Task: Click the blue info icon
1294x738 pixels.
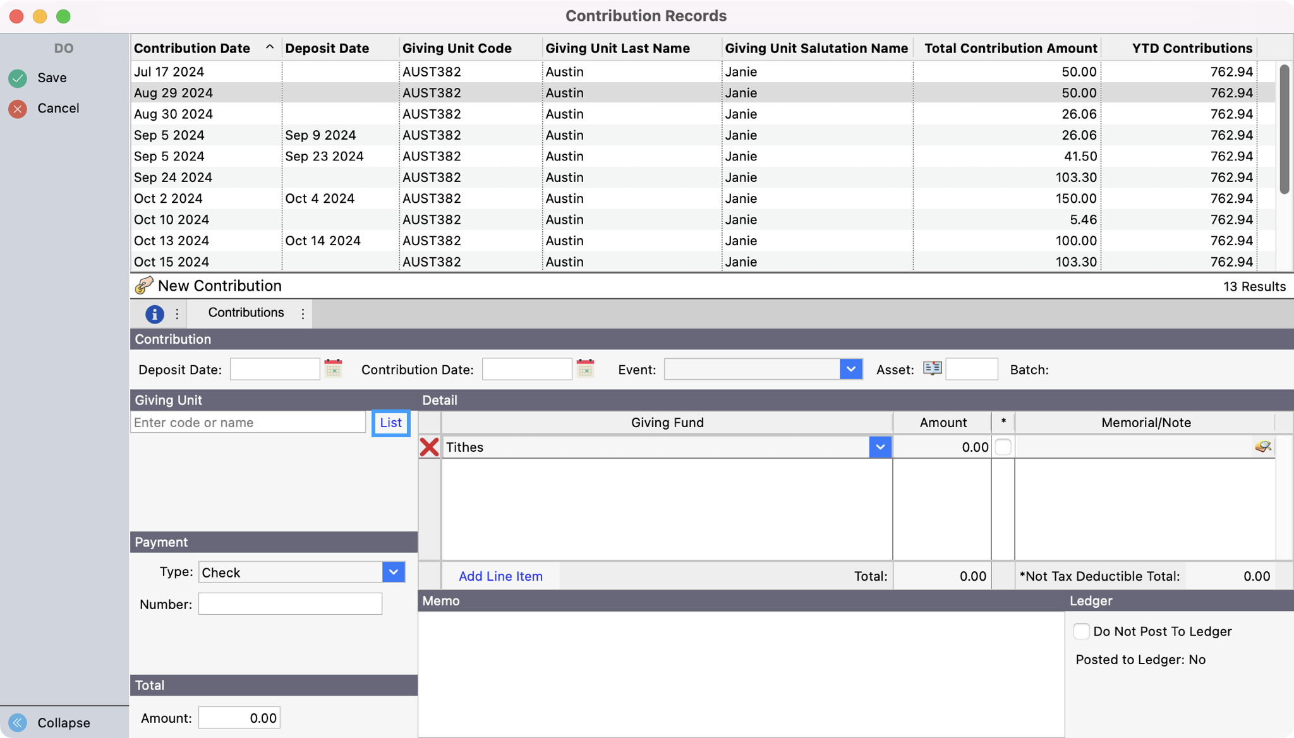Action: (x=154, y=314)
